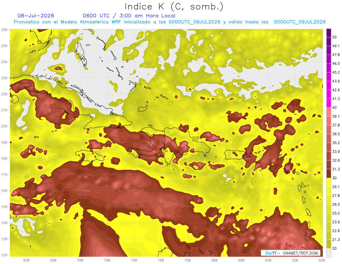This screenshot has width=342, height=264.
Task: Click the time "0600 UTC / 3:00 am Hora Local"
Action: [129, 16]
